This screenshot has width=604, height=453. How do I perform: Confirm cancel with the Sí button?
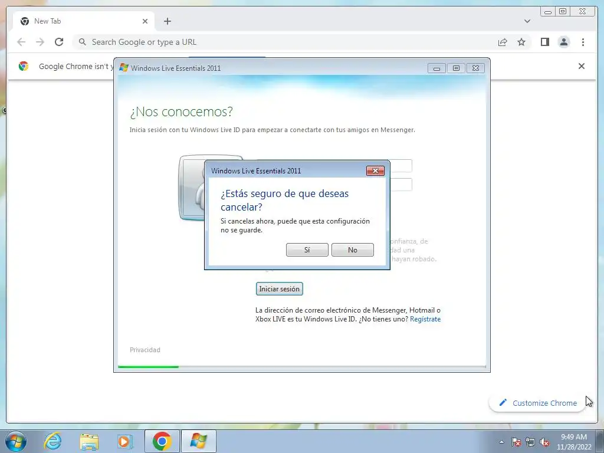tap(307, 250)
